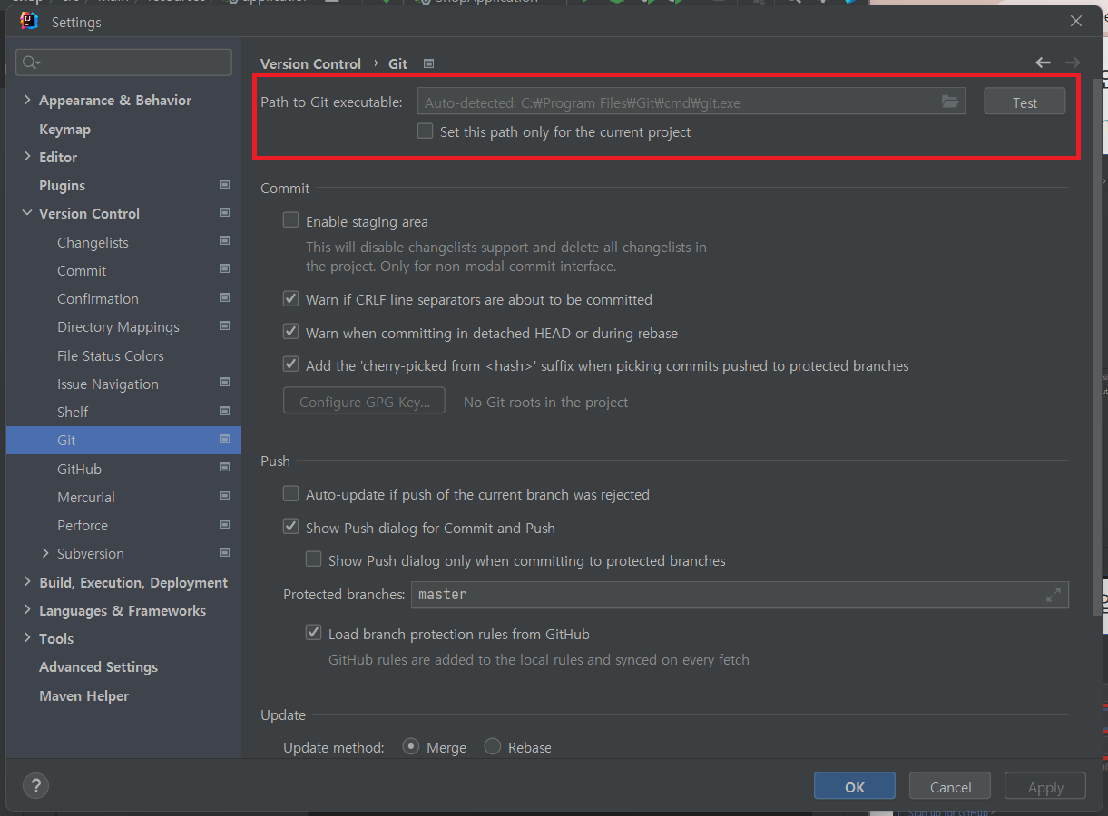Viewport: 1108px width, 816px height.
Task: Enable staging area checkbox
Action: coord(290,220)
